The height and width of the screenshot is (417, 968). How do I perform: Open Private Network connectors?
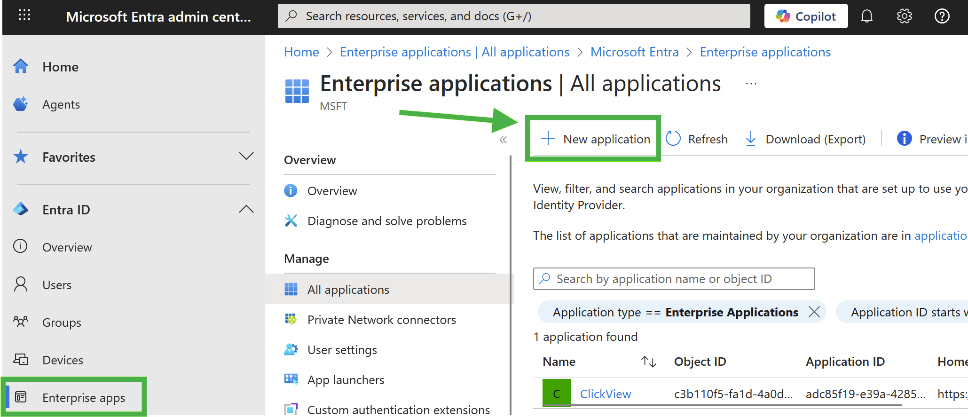[x=382, y=320]
